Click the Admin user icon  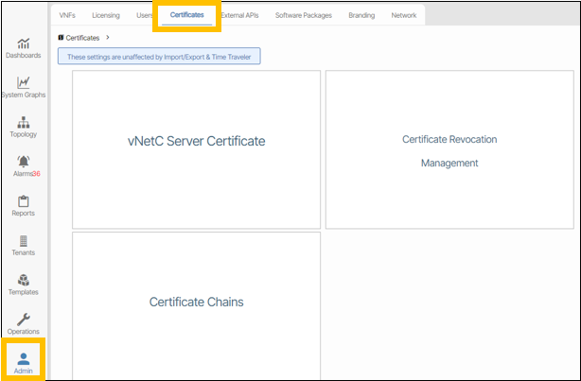pos(24,359)
